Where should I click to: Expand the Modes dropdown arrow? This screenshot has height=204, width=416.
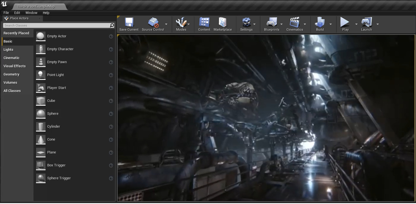[189, 24]
